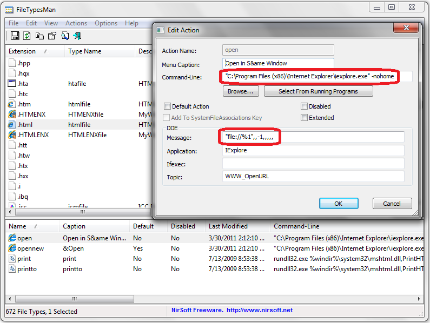
Task: Click the Exit door toolbar icon
Action: pyautogui.click(x=77, y=36)
